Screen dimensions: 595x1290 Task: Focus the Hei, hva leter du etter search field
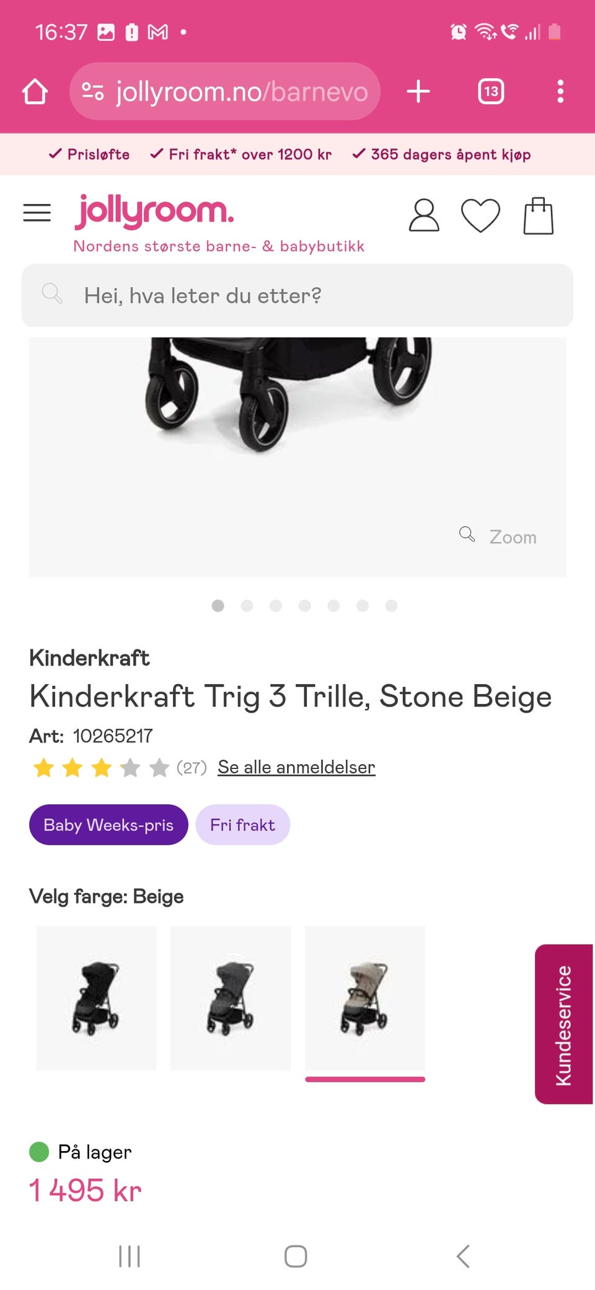pyautogui.click(x=297, y=295)
